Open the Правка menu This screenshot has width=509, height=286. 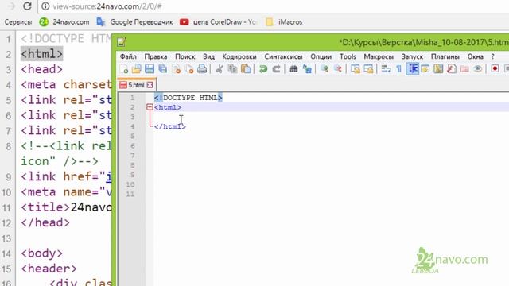pyautogui.click(x=156, y=56)
